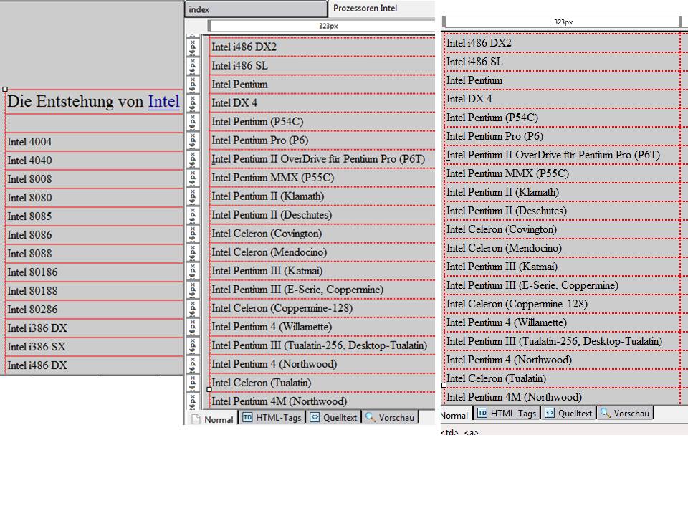Open Vorschau preview in the middle editor pane
Image resolution: width=688 pixels, height=516 pixels.
(390, 417)
